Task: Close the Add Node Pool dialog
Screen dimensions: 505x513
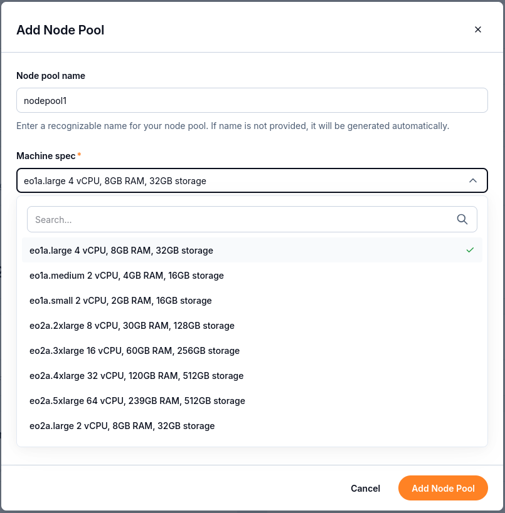Action: click(x=478, y=29)
